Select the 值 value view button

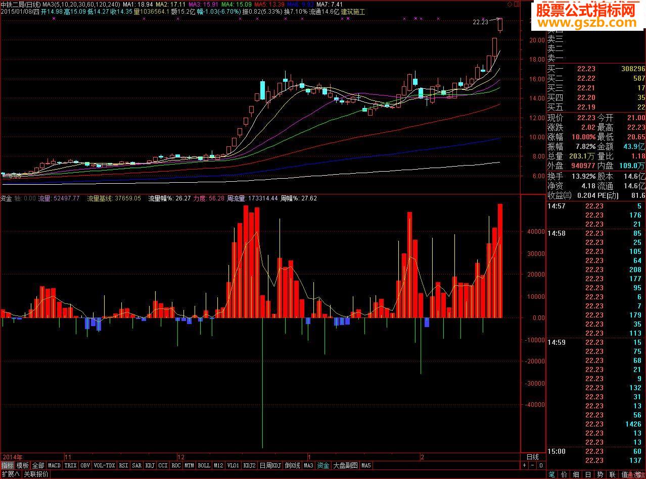coord(624,474)
